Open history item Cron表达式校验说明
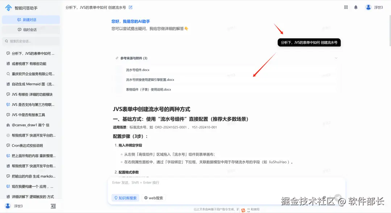The height and width of the screenshot is (213, 391). (x=27, y=145)
